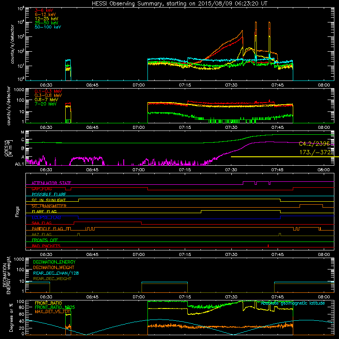The image size is (339, 339).
Task: Select the BAD_PACKETS flag label
Action: tap(46, 246)
